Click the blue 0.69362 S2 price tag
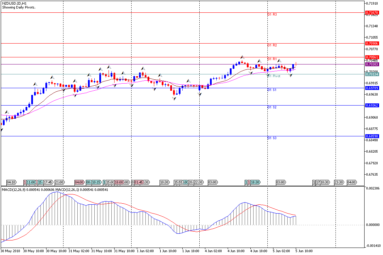 click(x=372, y=106)
